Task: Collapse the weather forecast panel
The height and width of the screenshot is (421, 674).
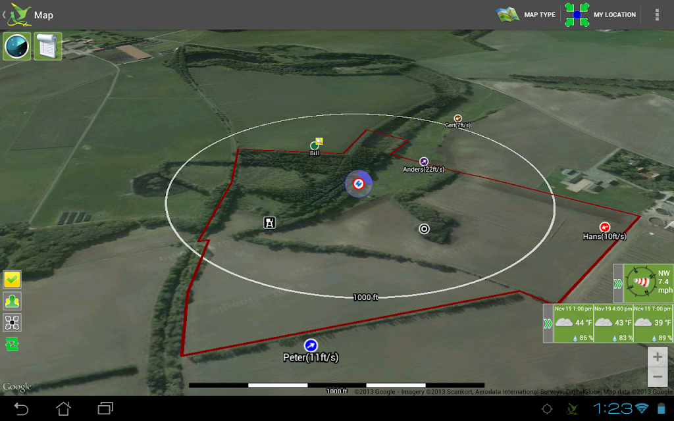Action: tap(548, 324)
